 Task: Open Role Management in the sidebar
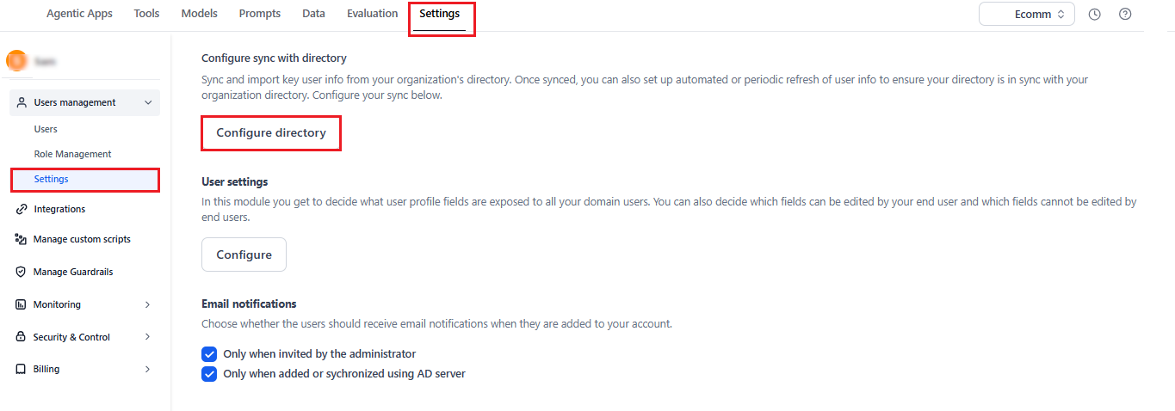click(x=72, y=154)
